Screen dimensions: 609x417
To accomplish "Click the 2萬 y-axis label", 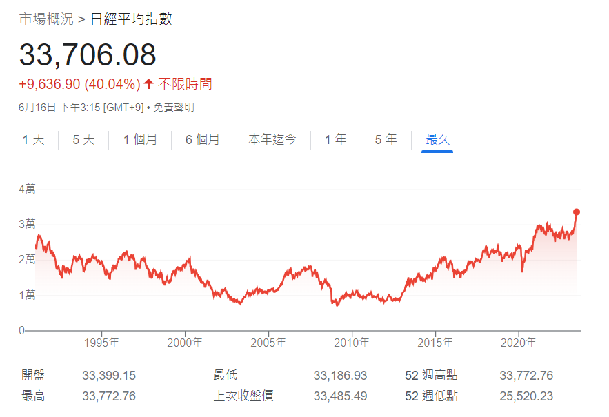I will tap(27, 259).
